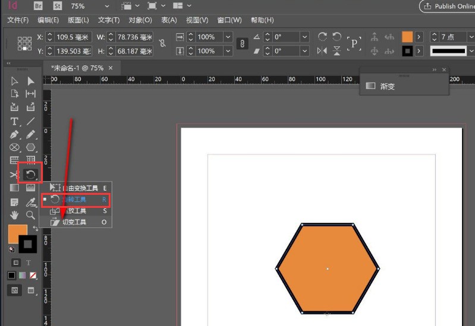Open Adobe Stock via the St icon
Viewport: 475px width, 326px height.
click(58, 6)
